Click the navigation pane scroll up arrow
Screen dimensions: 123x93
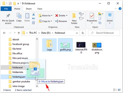click(x=37, y=39)
